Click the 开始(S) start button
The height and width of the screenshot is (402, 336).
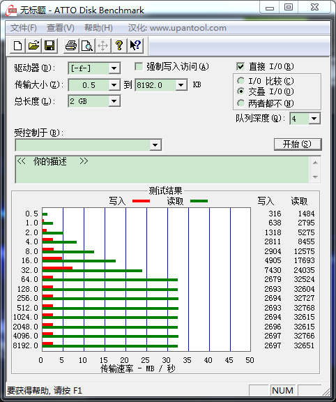click(x=298, y=144)
